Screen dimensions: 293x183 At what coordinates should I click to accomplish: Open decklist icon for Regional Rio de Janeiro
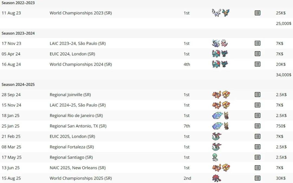[257, 115]
